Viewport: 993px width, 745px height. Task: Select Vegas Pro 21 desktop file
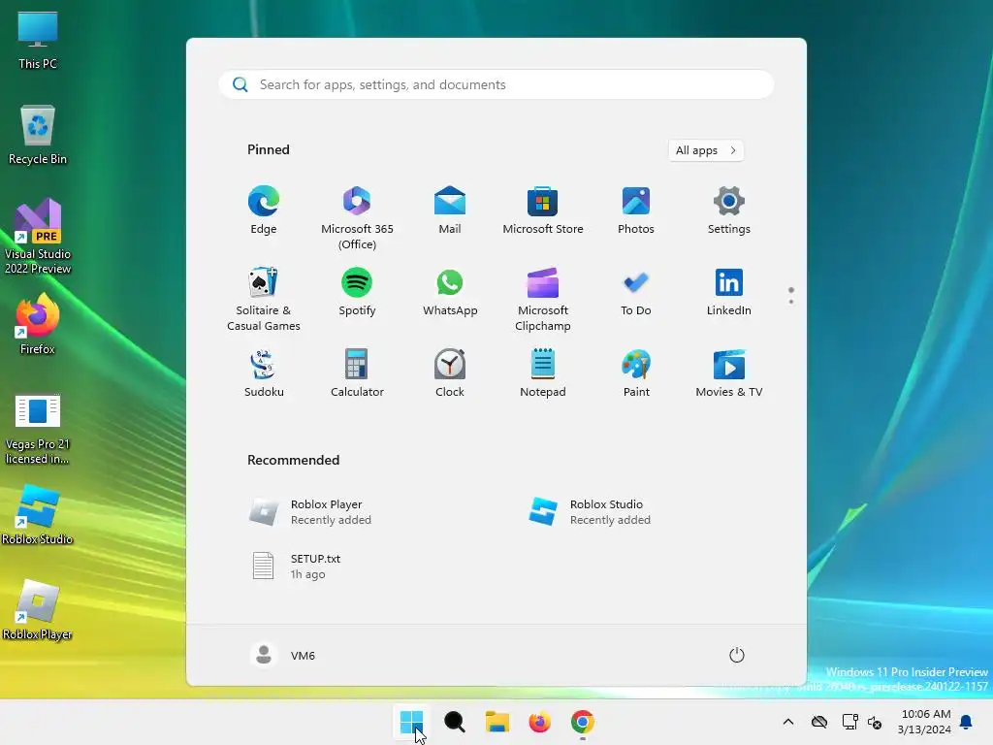tap(38, 429)
